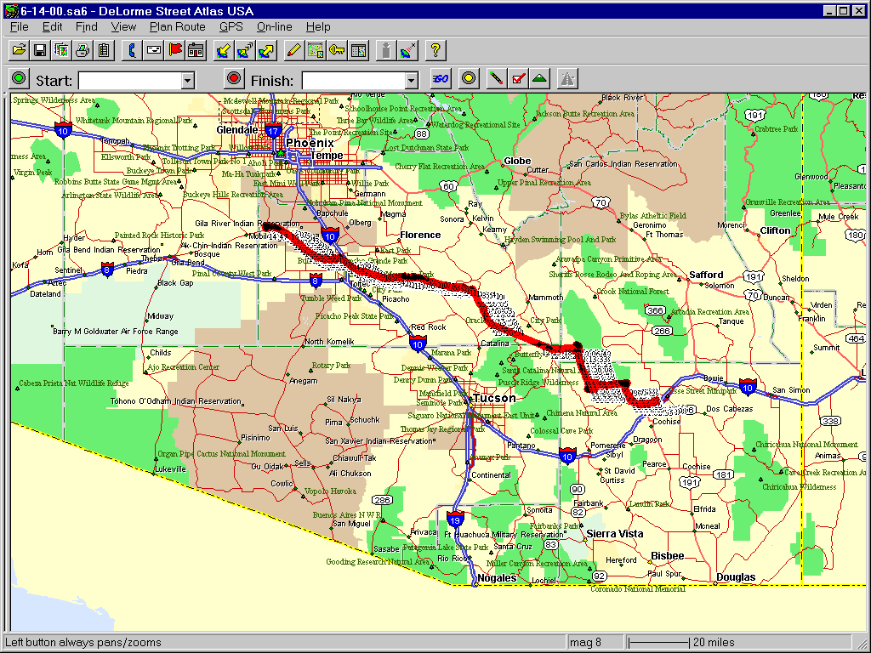Image resolution: width=871 pixels, height=653 pixels.
Task: Open the GPS menu
Action: [231, 27]
